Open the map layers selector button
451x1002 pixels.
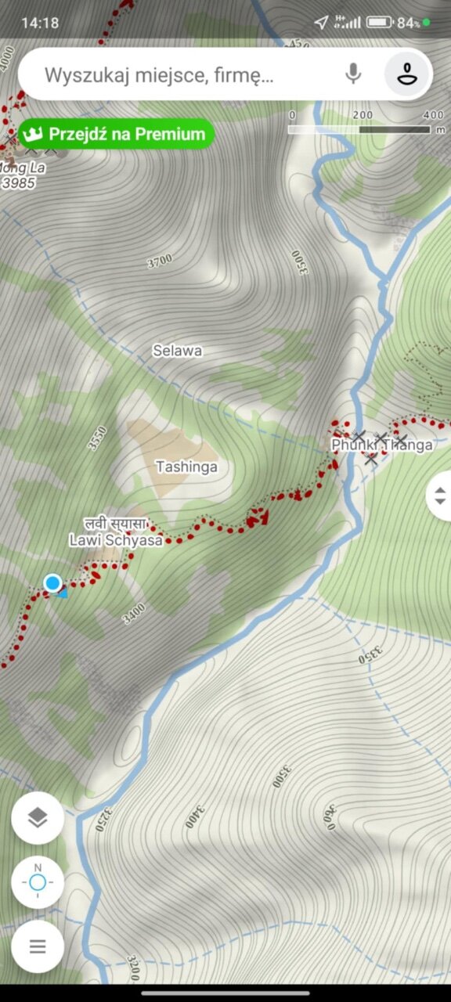point(38,818)
